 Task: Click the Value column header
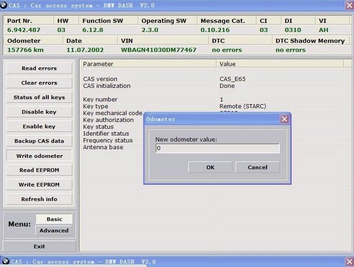[280, 64]
